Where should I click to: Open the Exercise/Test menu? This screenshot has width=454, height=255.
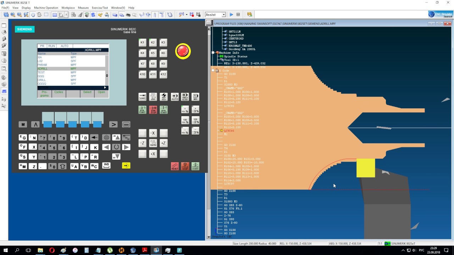pos(100,7)
